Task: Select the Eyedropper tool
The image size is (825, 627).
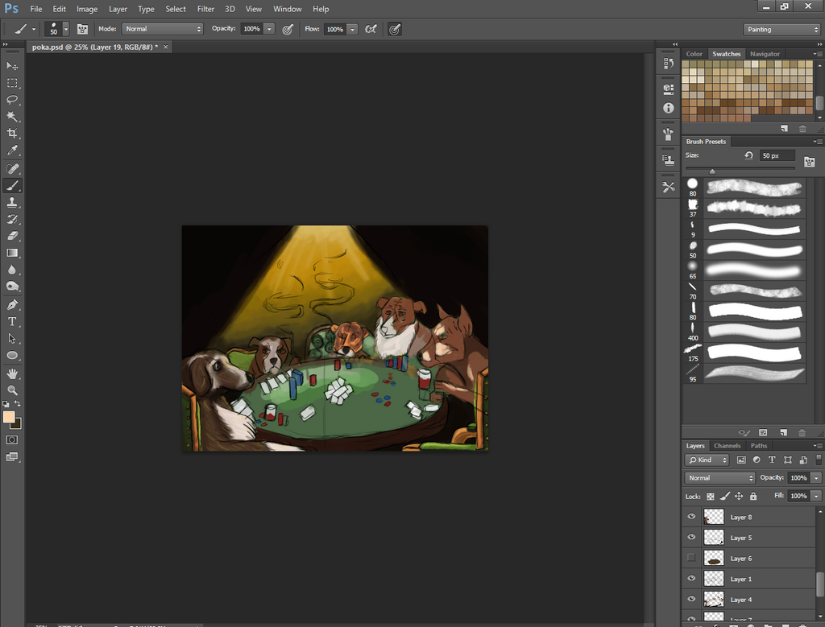Action: (12, 151)
